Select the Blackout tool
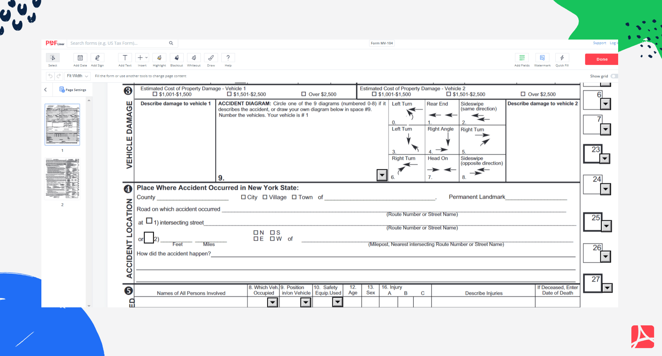Screen dimensions: 662x356 point(177,58)
